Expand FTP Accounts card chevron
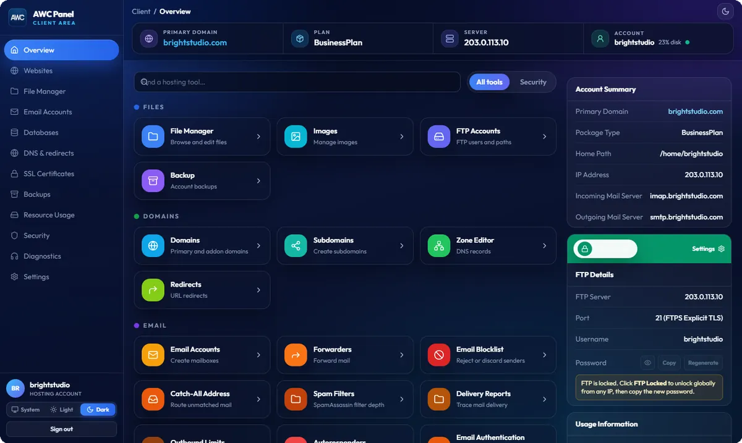Screen dimensions: 742x443 pyautogui.click(x=544, y=137)
